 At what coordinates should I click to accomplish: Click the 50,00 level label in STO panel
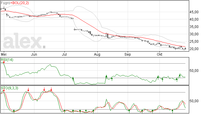coord(194,101)
